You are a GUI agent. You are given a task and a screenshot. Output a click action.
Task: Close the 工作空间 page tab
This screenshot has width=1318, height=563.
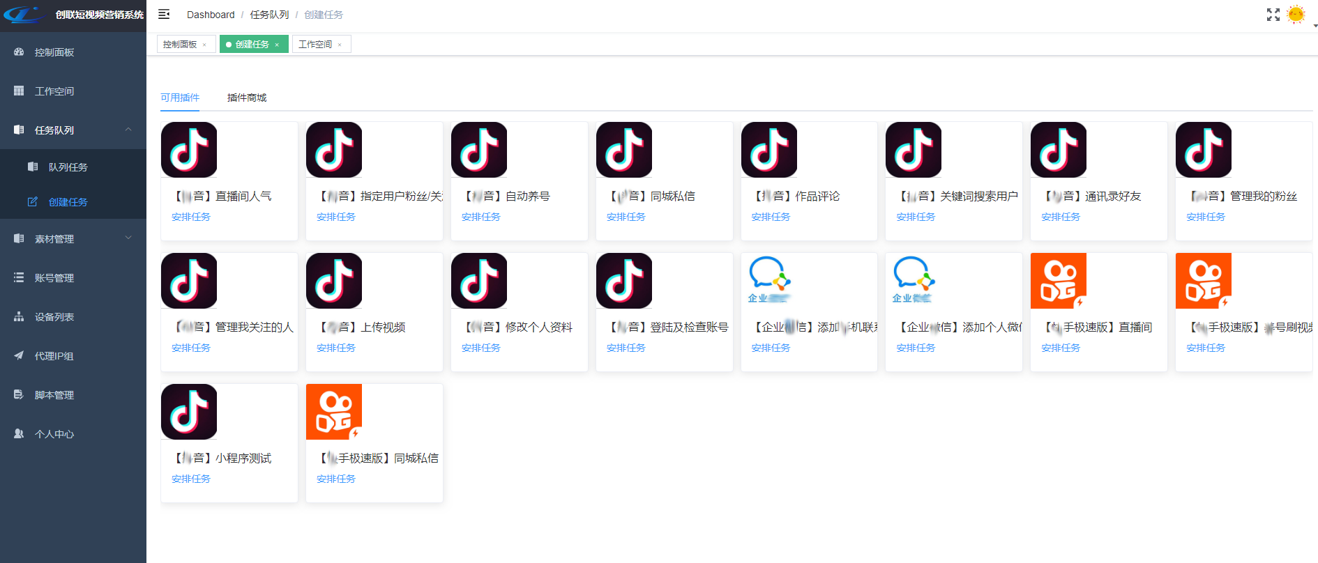[340, 45]
